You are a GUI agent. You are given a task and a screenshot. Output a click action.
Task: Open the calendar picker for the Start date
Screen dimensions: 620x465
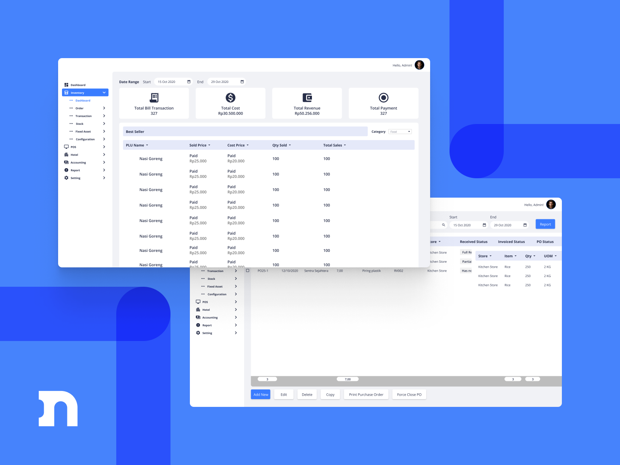(189, 81)
